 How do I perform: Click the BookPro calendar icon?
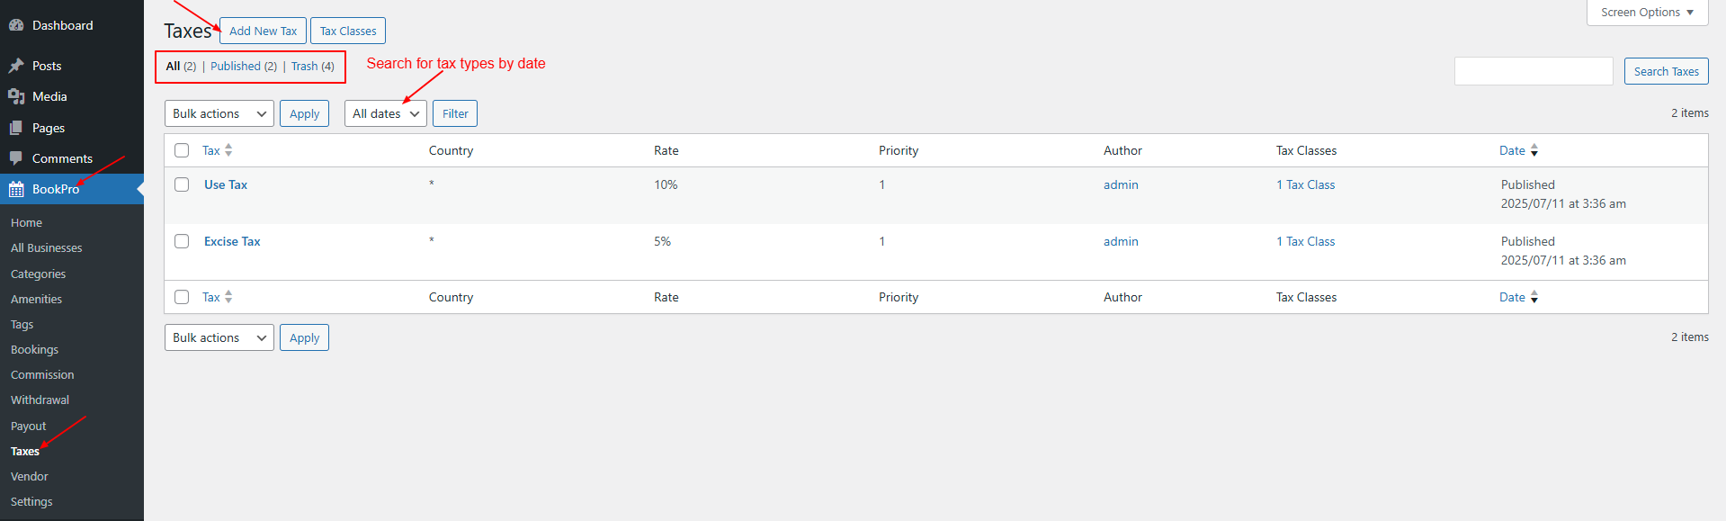coord(16,189)
